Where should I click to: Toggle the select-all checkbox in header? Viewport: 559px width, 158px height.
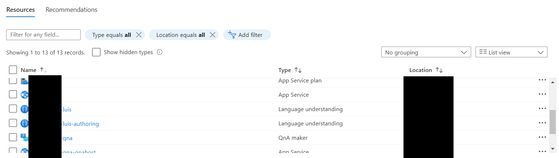(13, 70)
